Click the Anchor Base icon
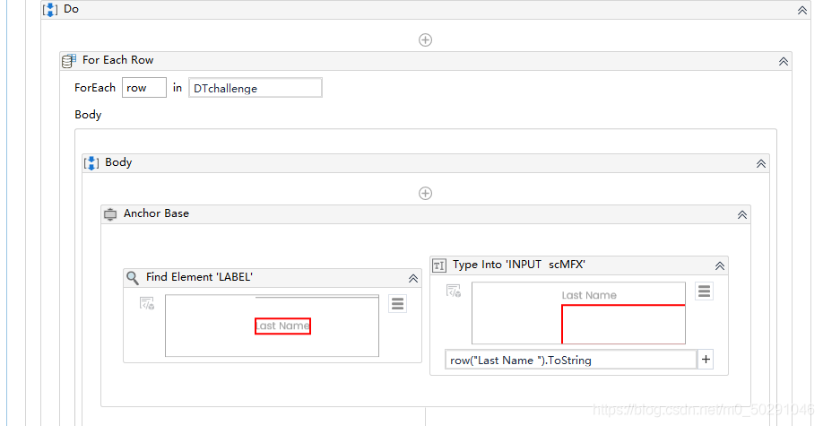The width and height of the screenshot is (823, 426). tap(110, 214)
